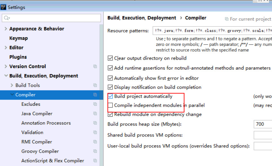The width and height of the screenshot is (272, 166).
Task: Select Plugins in the settings tree
Action: coord(18,57)
